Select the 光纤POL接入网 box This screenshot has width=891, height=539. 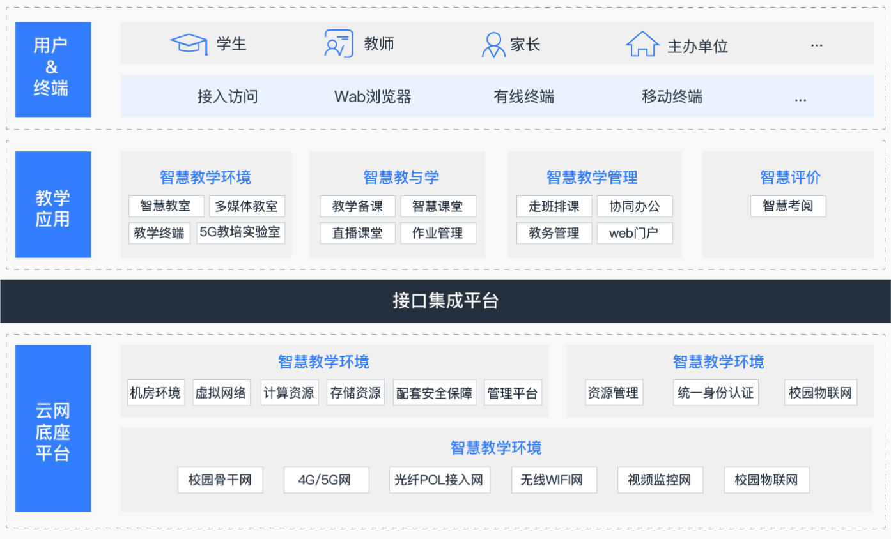439,480
